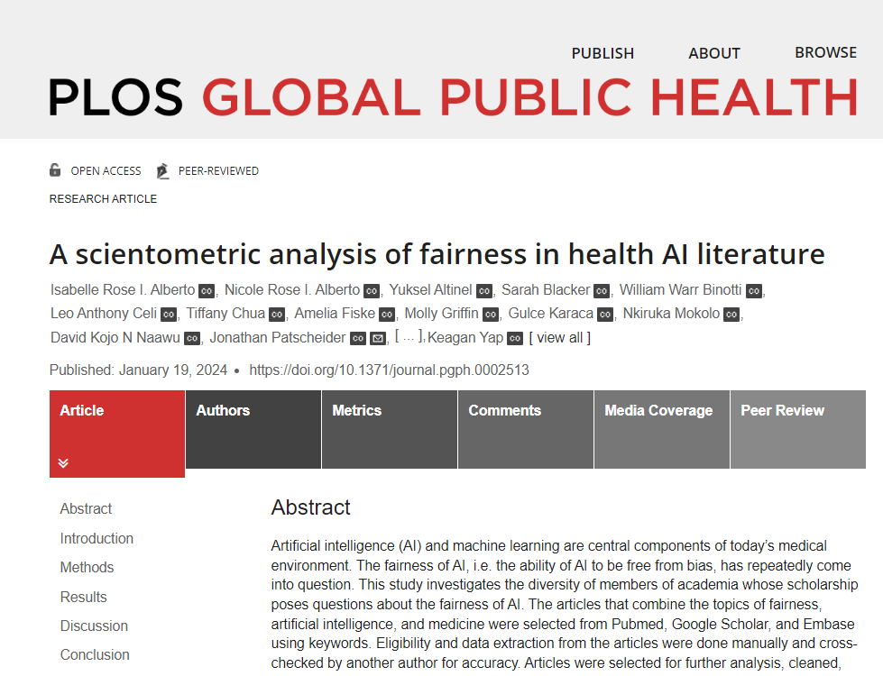883x676 pixels.
Task: Click contribution icon next to Gulce Karaca
Action: pyautogui.click(x=605, y=315)
